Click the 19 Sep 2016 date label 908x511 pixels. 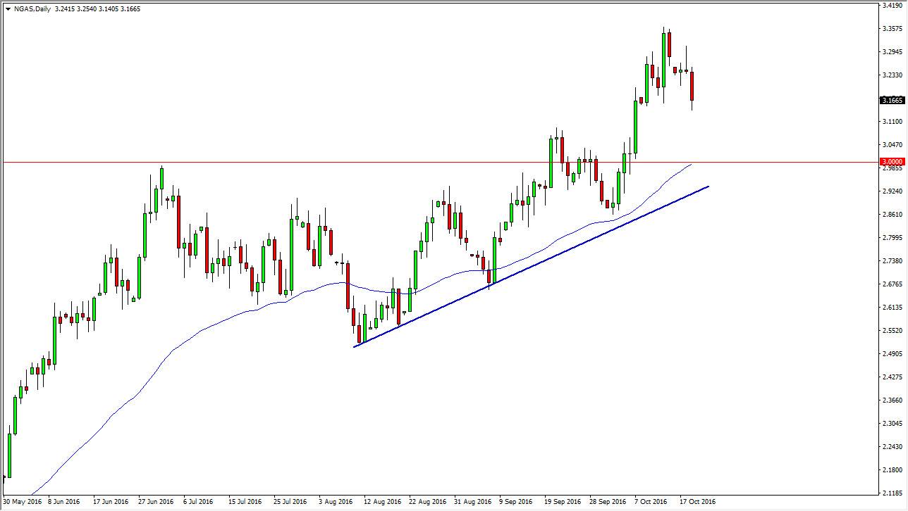[563, 502]
